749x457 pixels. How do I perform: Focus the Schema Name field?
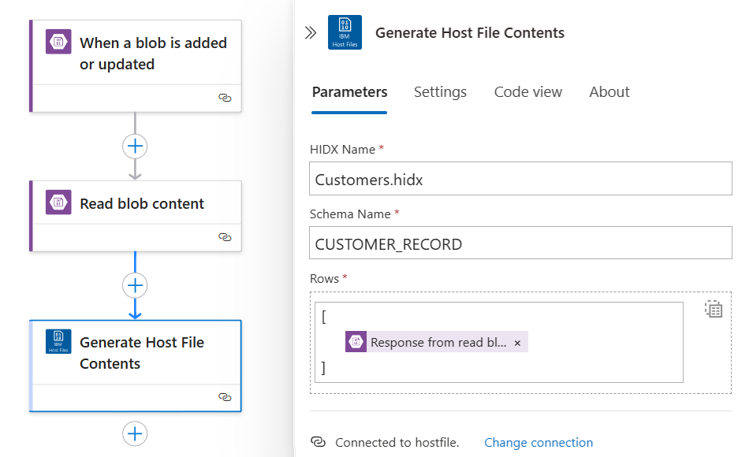point(520,244)
